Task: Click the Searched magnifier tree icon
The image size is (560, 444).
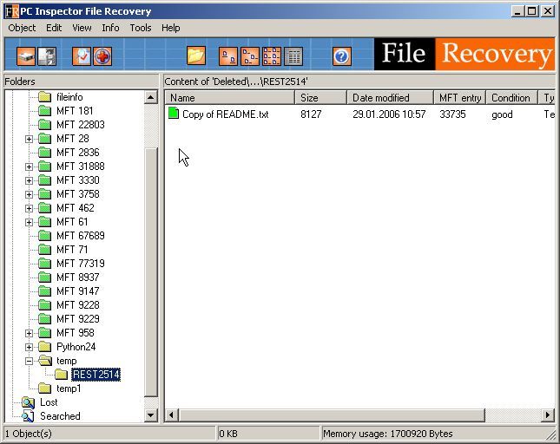Action: pos(28,416)
